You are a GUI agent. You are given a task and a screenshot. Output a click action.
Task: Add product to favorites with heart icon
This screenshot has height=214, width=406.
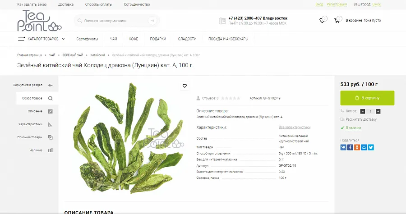tap(185, 86)
